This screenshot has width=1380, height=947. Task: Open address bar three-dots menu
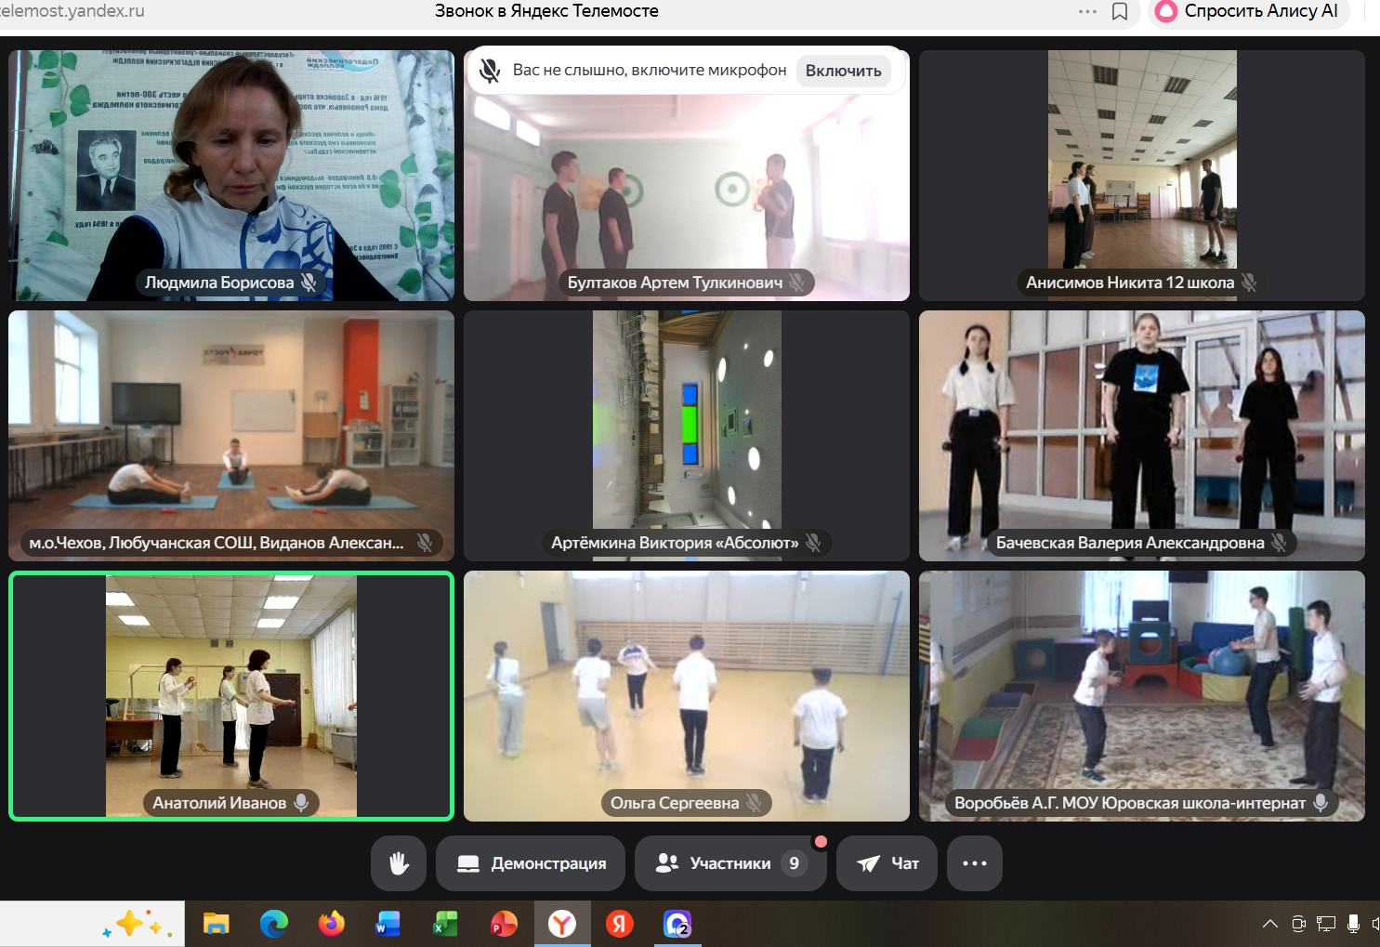[1087, 12]
